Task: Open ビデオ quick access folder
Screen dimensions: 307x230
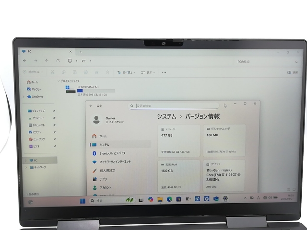Action: (x=34, y=146)
